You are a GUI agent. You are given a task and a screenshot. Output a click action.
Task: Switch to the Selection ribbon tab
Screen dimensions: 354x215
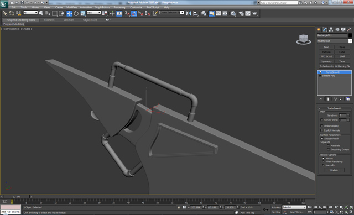pyautogui.click(x=69, y=20)
